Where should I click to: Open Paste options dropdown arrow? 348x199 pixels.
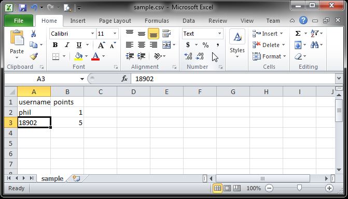point(17,58)
